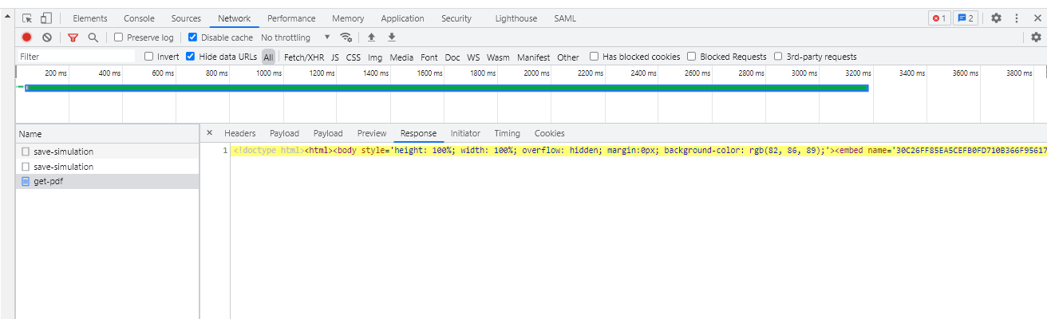Filter requests by Img
The width and height of the screenshot is (1047, 319).
coord(375,57)
